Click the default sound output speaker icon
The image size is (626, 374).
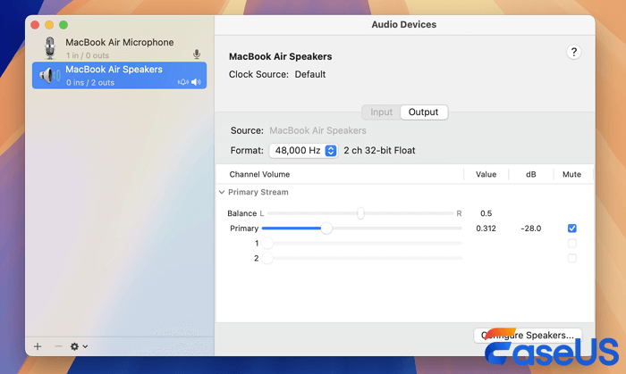(x=196, y=82)
